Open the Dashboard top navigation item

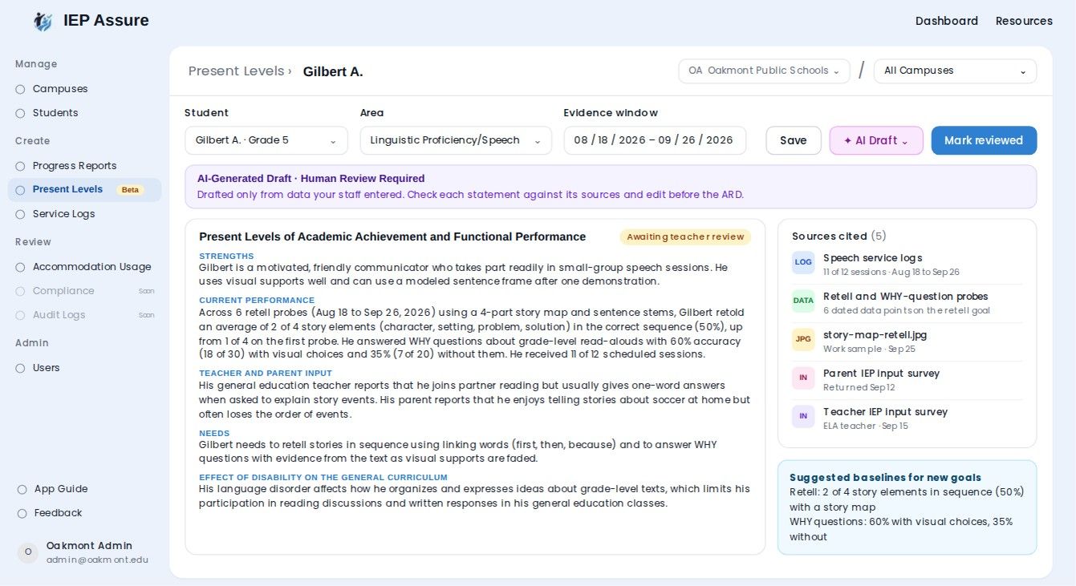pyautogui.click(x=947, y=21)
